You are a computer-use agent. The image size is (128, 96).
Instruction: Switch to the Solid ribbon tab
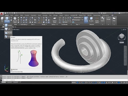click(x=11, y=15)
